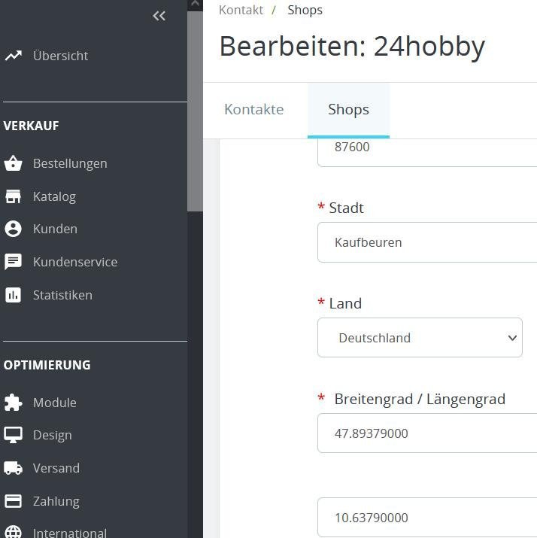Click the Kunden person icon
This screenshot has width=537, height=538.
click(x=13, y=229)
